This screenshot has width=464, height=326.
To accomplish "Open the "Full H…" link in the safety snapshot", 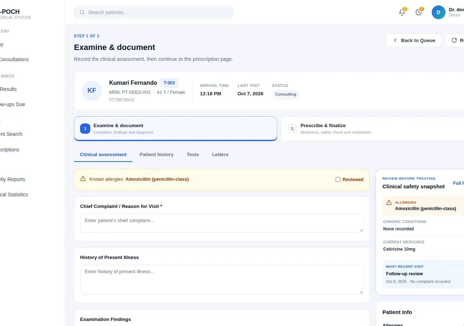I will tap(459, 183).
